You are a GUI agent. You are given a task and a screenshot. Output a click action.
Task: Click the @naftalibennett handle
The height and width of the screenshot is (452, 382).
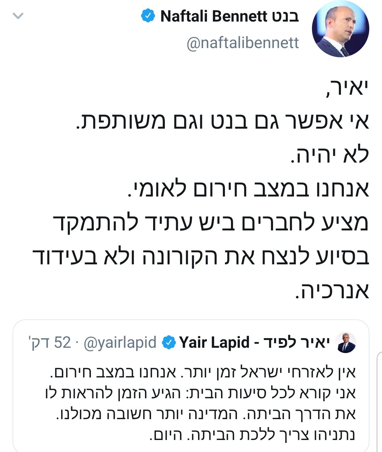coord(243,43)
